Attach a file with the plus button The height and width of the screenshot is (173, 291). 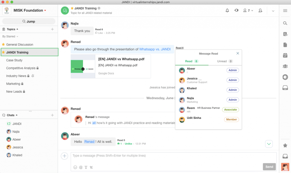[65, 156]
